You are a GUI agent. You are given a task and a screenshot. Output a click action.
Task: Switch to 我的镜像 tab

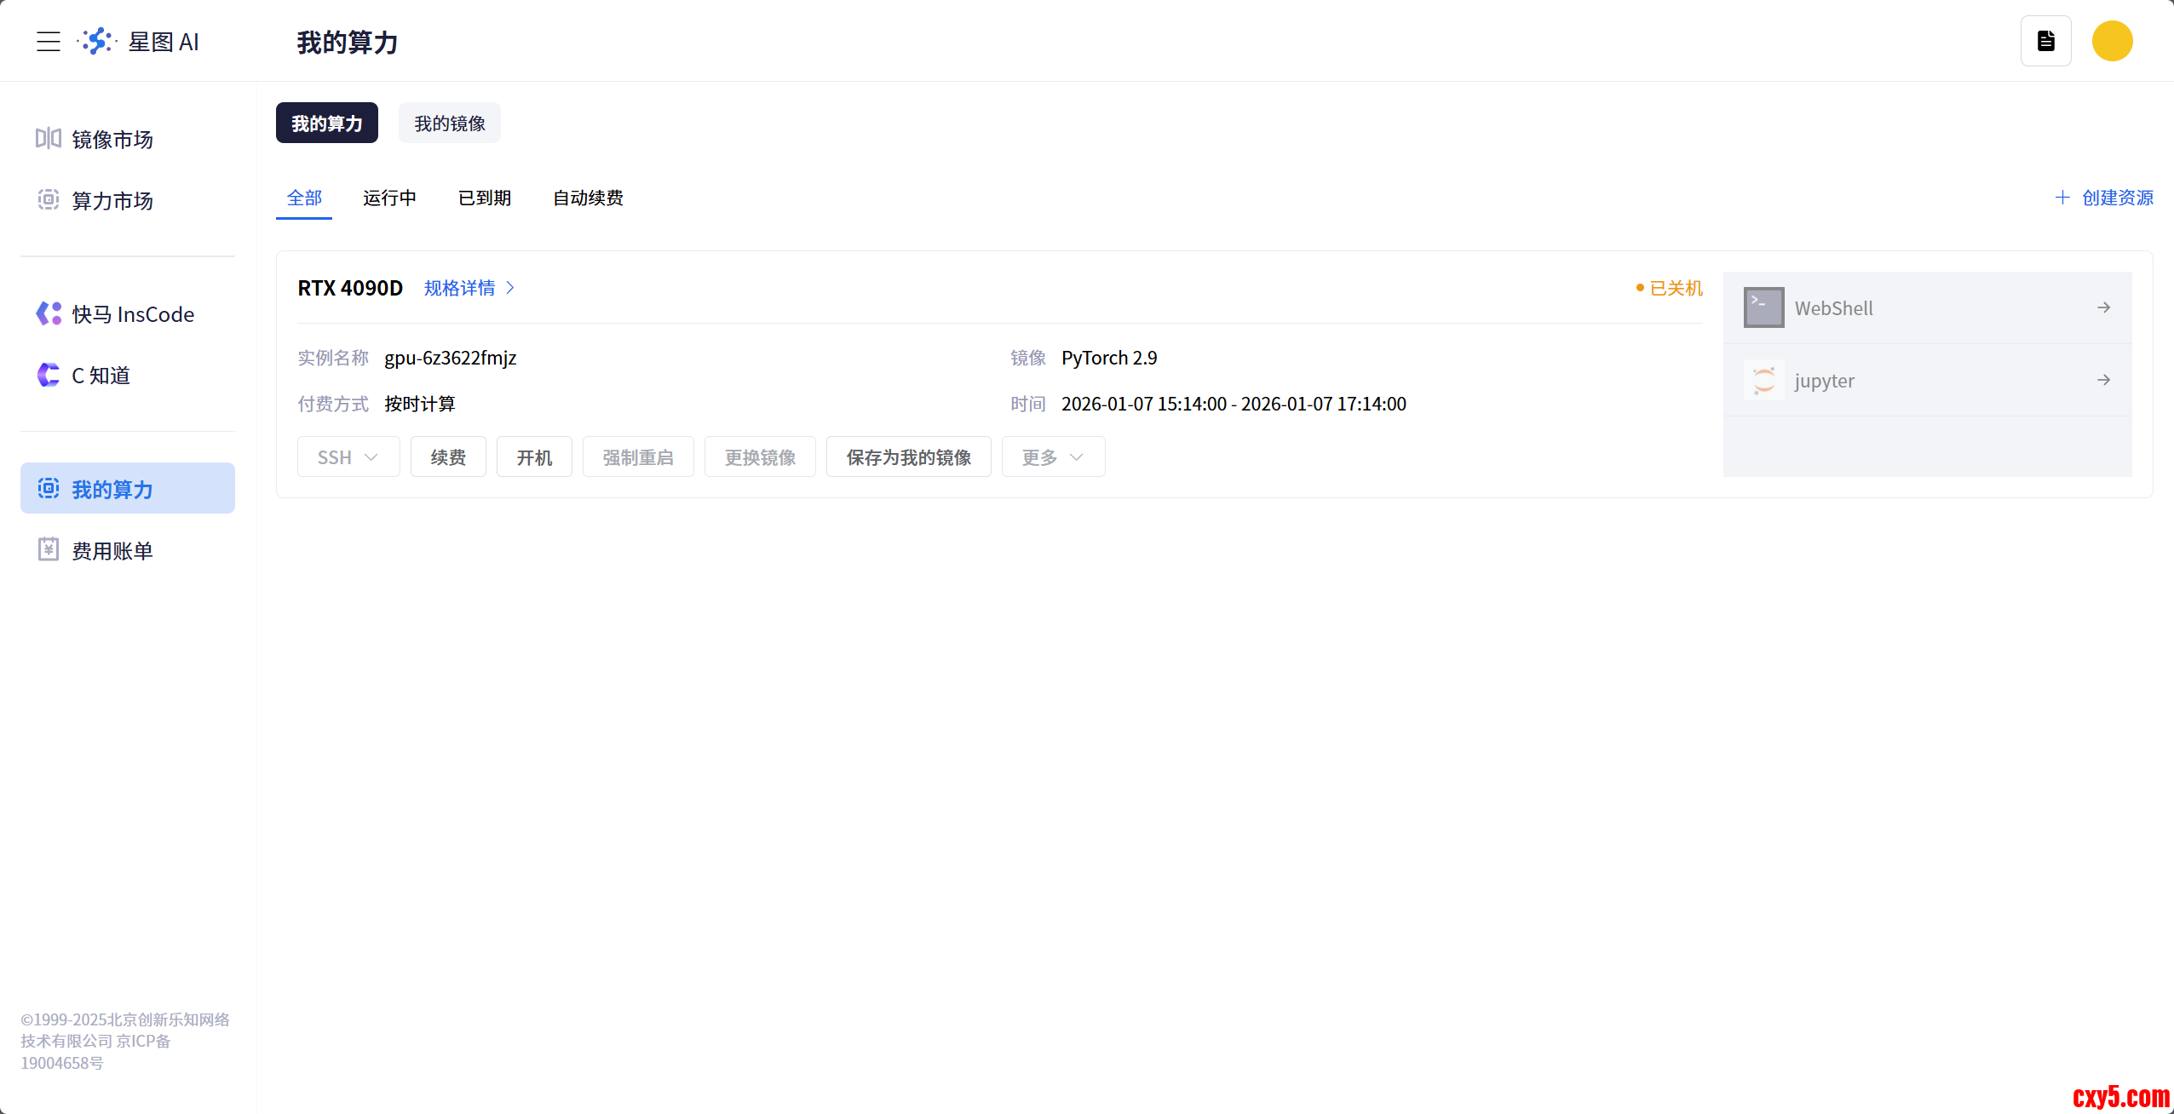pos(449,123)
